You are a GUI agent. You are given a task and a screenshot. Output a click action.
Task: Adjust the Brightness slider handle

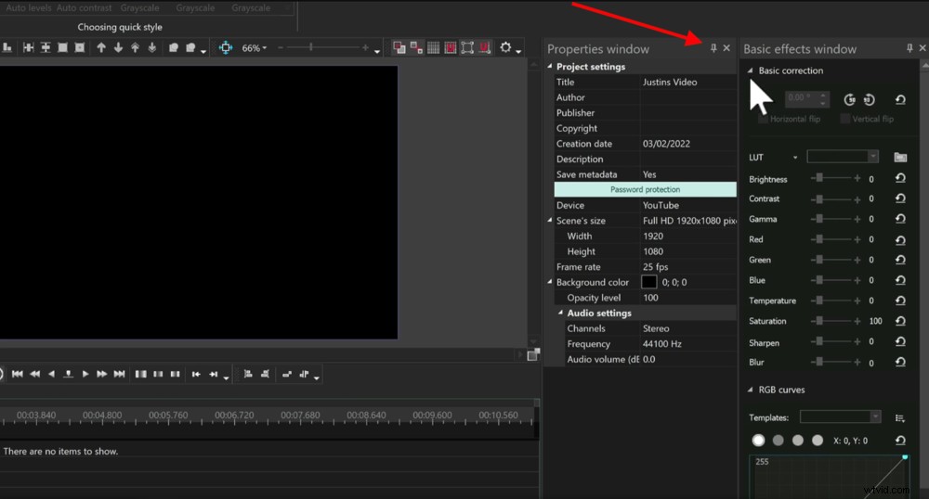819,178
